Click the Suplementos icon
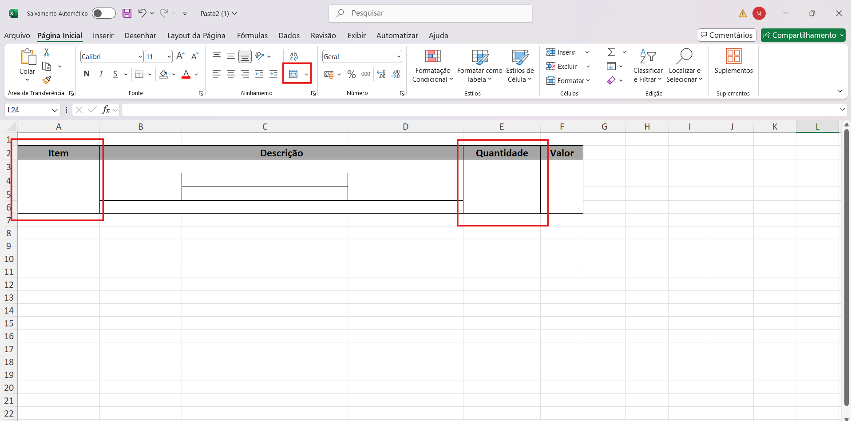The width and height of the screenshot is (851, 421). (733, 61)
